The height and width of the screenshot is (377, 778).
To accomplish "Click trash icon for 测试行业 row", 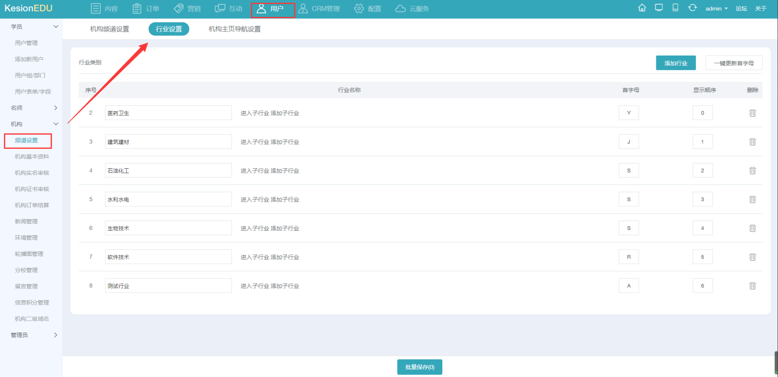I will point(752,286).
